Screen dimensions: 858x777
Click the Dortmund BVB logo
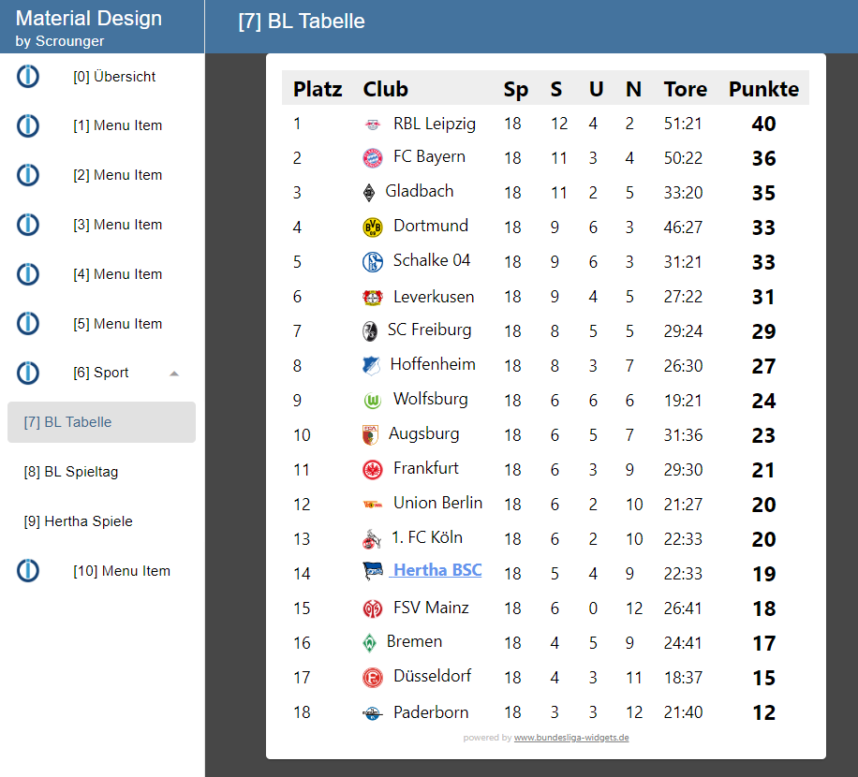point(373,227)
